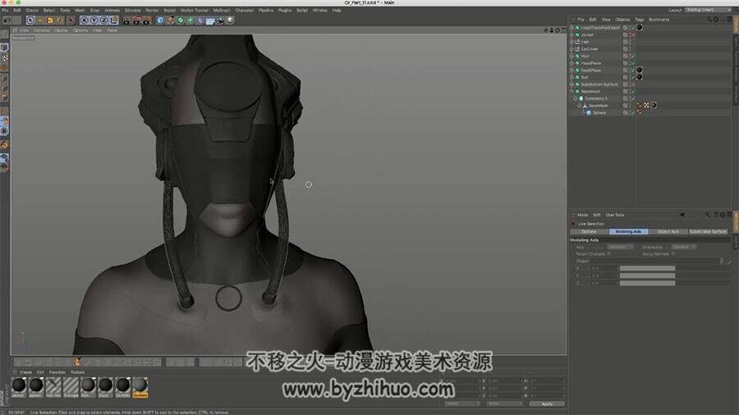Open the MoGraph menu
The width and height of the screenshot is (739, 415).
[222, 10]
